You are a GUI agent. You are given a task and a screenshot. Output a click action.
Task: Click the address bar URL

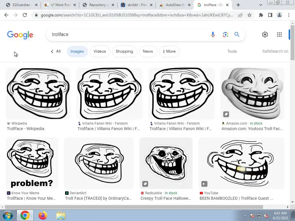[x=137, y=15]
